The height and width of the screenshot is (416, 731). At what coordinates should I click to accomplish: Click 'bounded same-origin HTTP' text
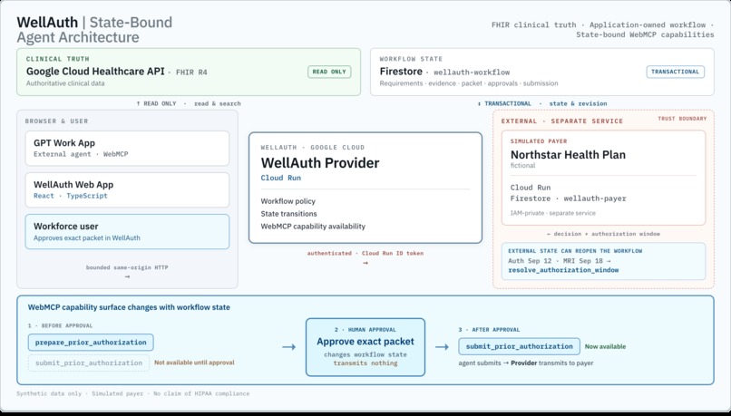pos(127,267)
